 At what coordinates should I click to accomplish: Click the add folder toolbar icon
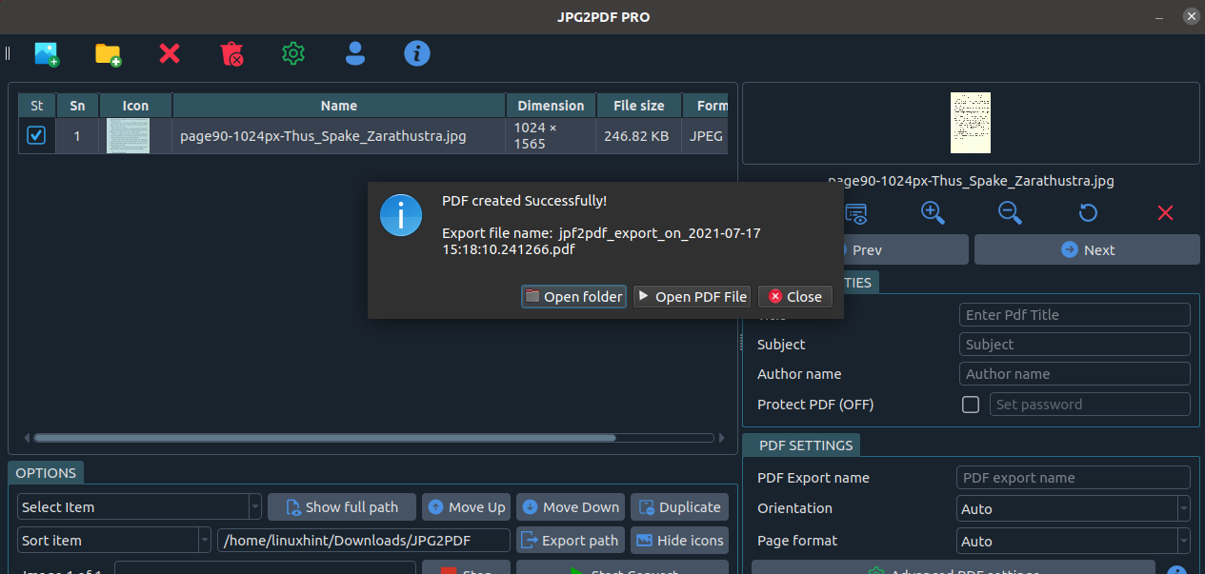(108, 54)
